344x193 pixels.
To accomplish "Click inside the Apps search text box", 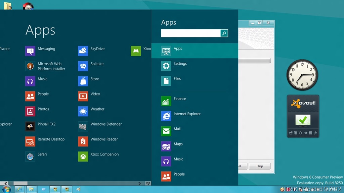I will tap(190, 33).
